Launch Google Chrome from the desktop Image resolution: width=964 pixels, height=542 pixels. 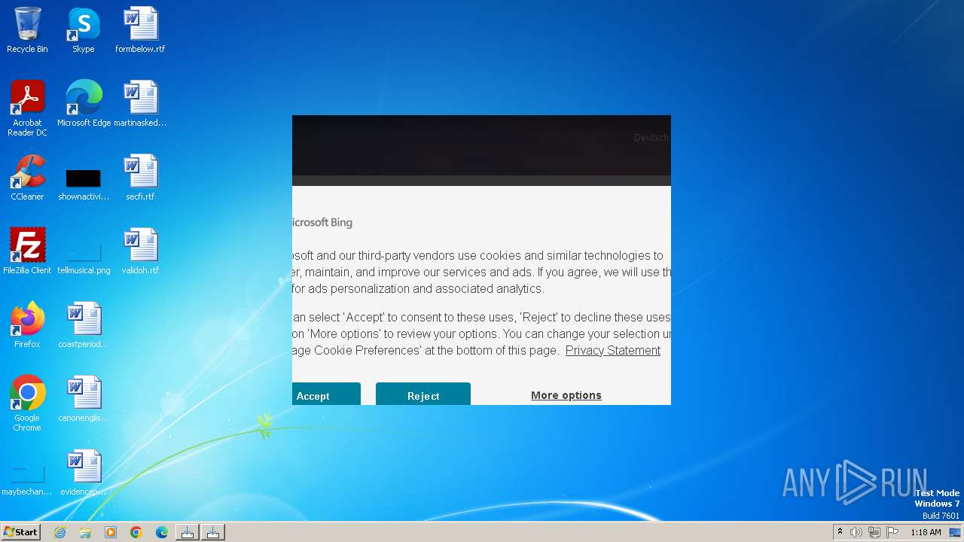click(x=27, y=403)
